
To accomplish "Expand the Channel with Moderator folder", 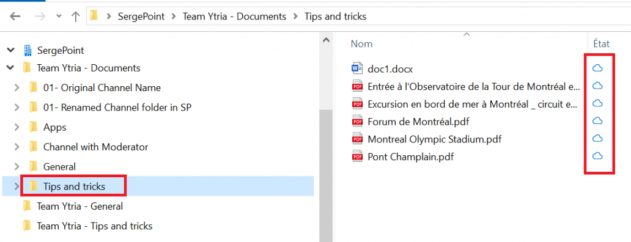I will (17, 147).
